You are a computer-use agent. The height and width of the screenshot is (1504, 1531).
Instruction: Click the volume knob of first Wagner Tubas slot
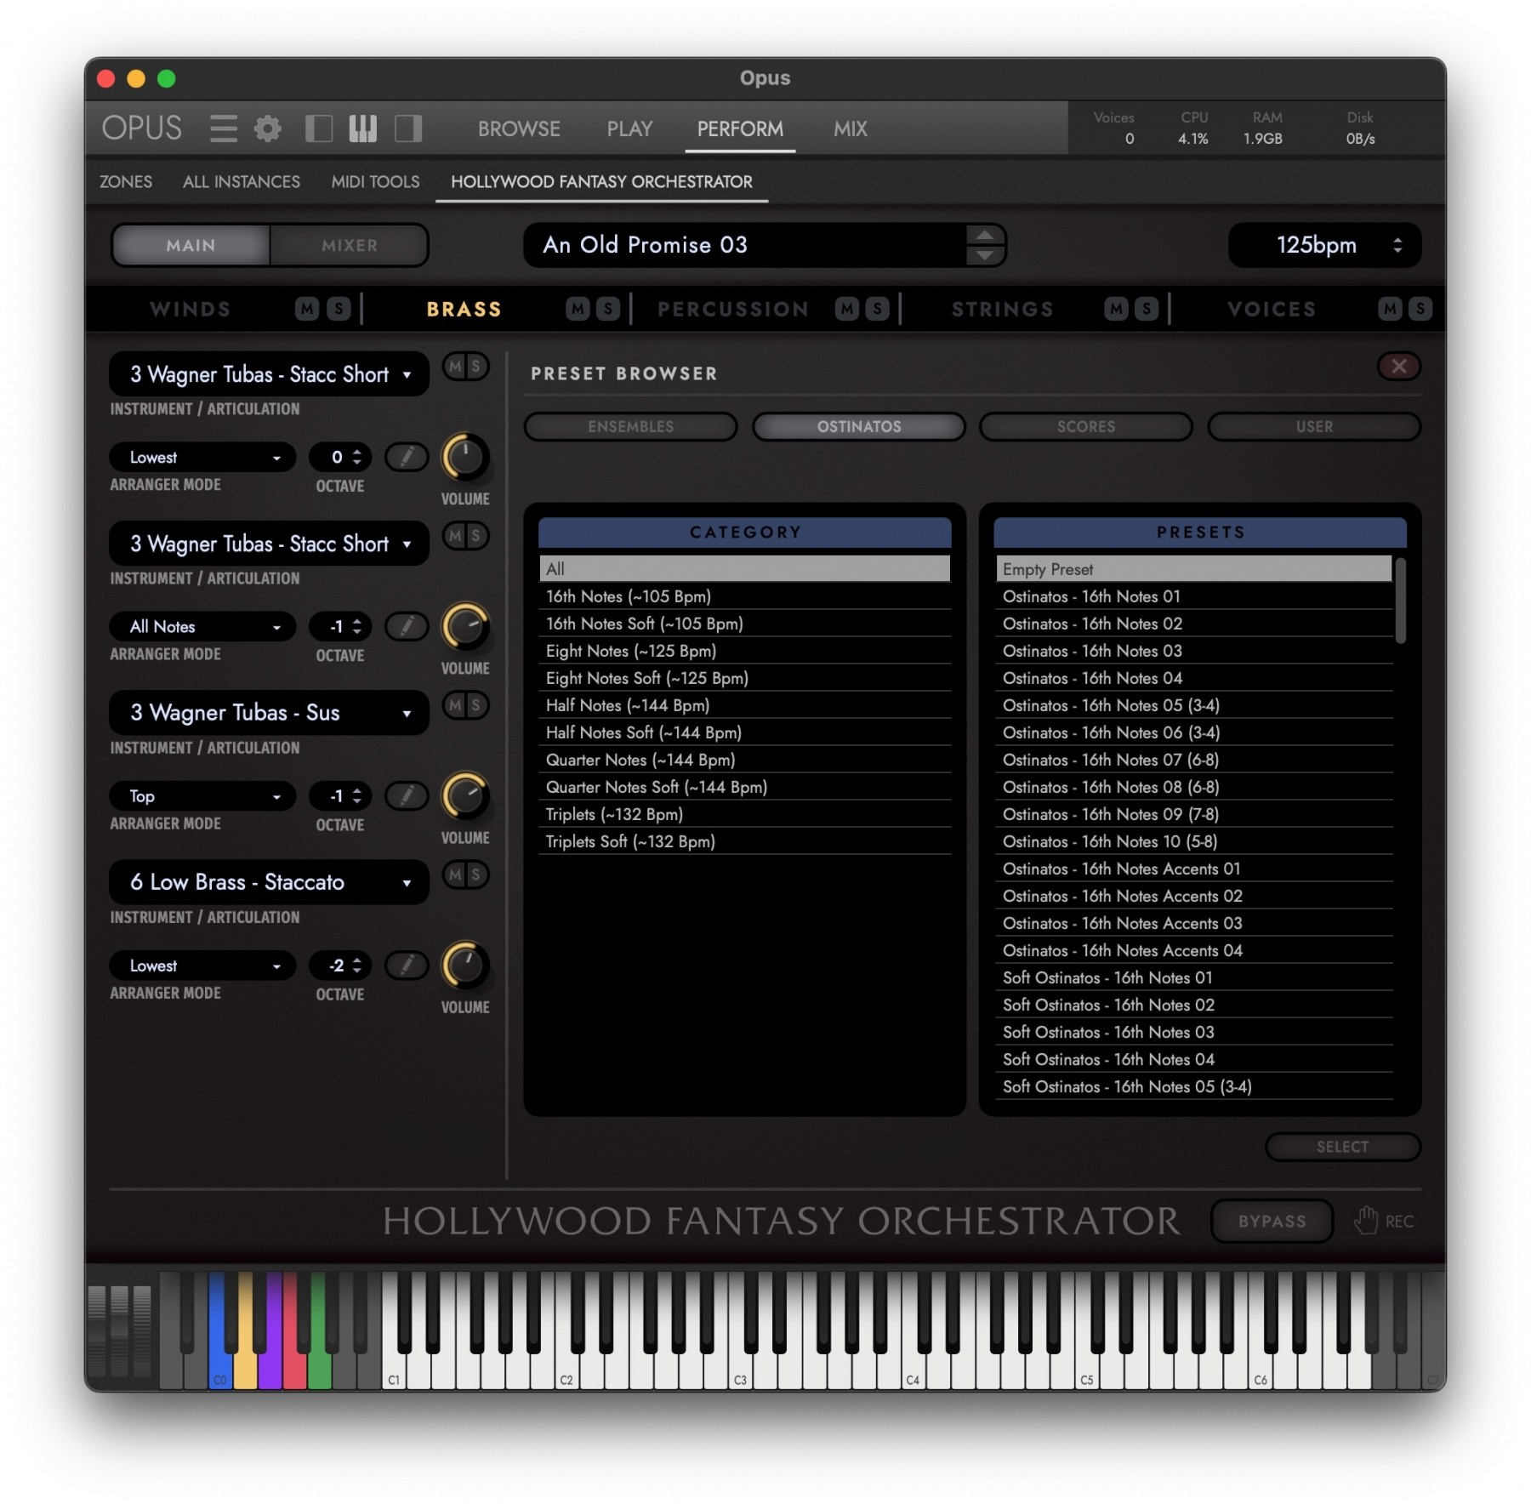coord(464,457)
